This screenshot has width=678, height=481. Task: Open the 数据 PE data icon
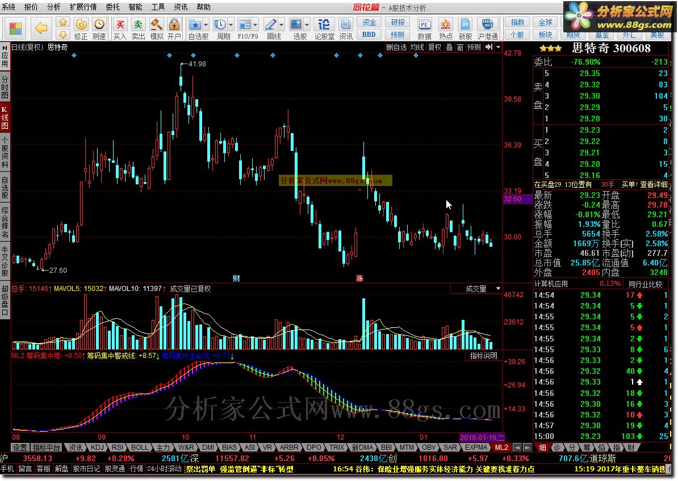pos(425,29)
